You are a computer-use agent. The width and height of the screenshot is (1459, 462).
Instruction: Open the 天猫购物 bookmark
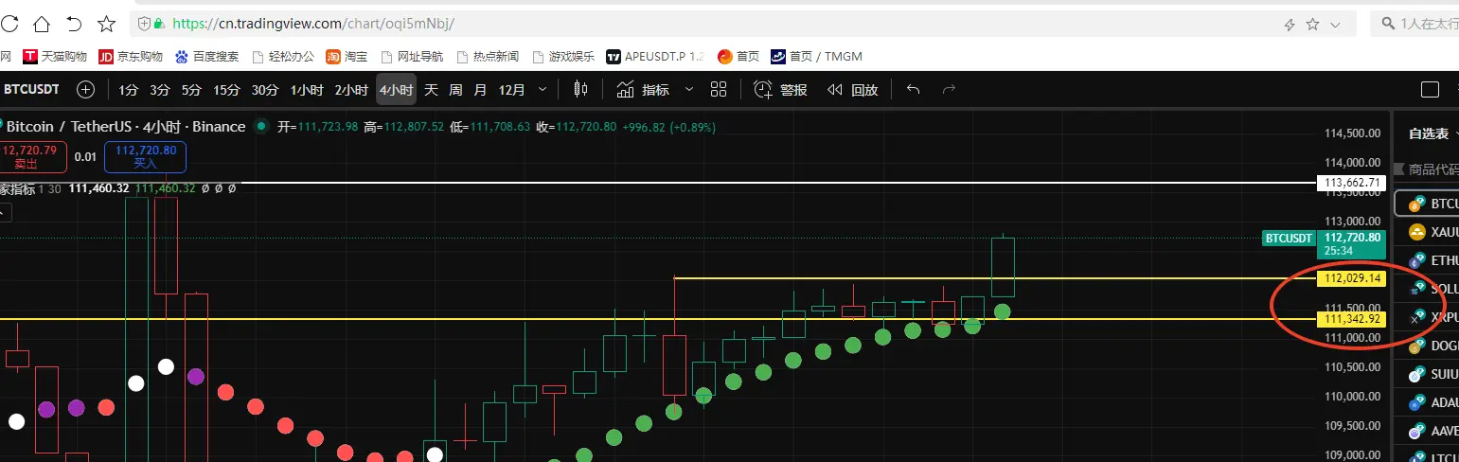tap(56, 57)
